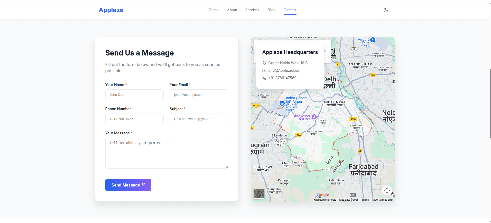Open the Blog page
491x223 pixels.
[271, 10]
